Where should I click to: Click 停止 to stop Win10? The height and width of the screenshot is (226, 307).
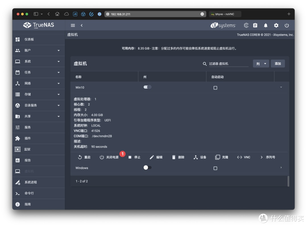click(x=134, y=157)
